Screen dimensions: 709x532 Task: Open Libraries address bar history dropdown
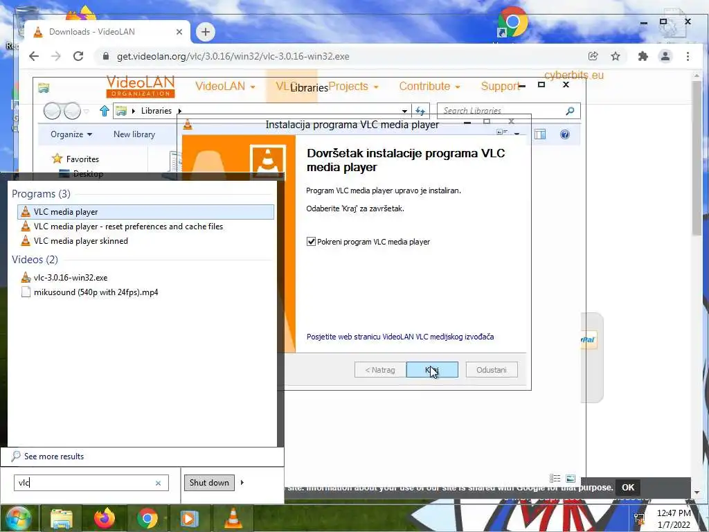[x=404, y=111]
